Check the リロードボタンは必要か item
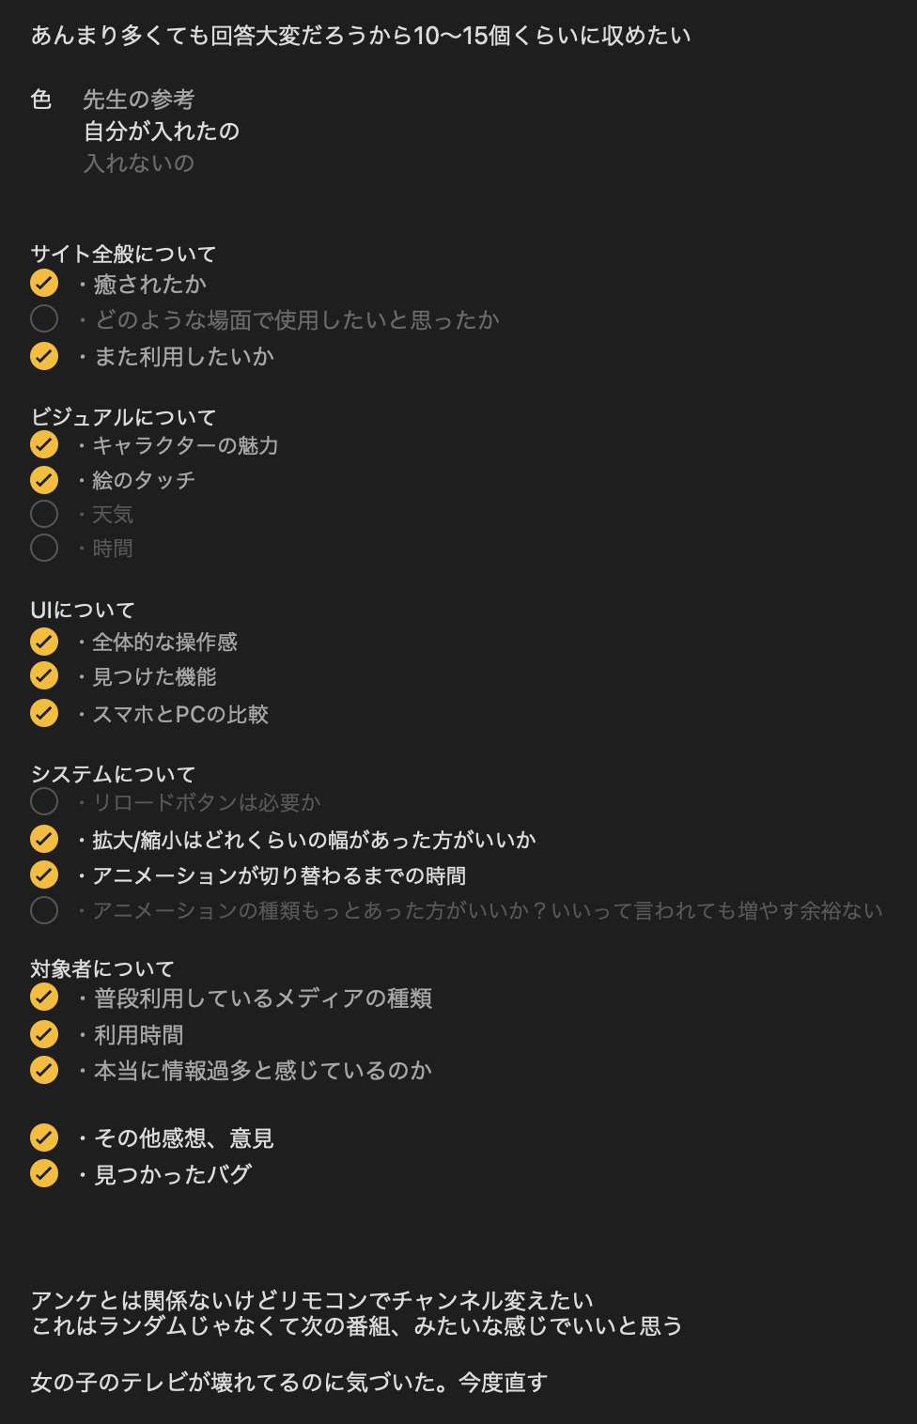 [x=44, y=801]
